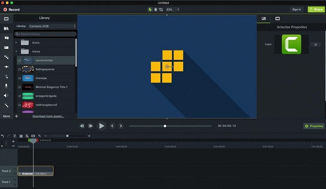
Task: Select the fadingsquares intro
Action: pos(46,69)
